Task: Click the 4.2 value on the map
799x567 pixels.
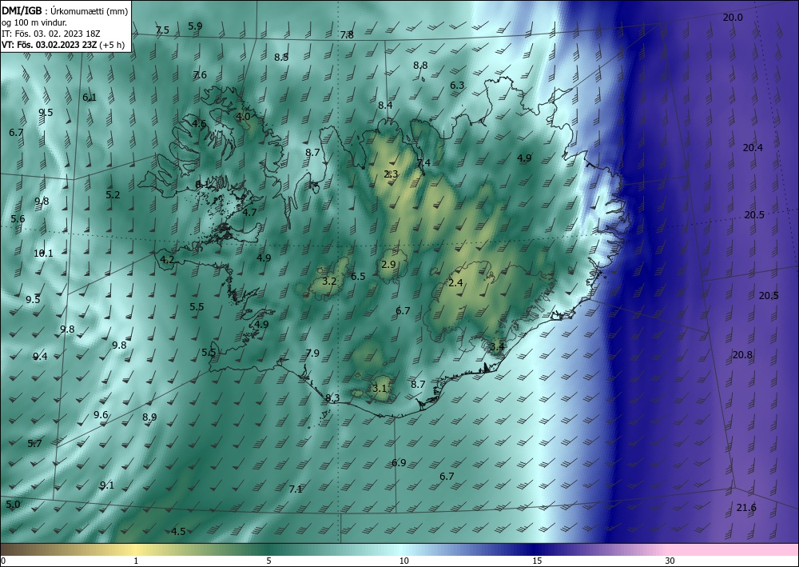Action: pyautogui.click(x=167, y=260)
